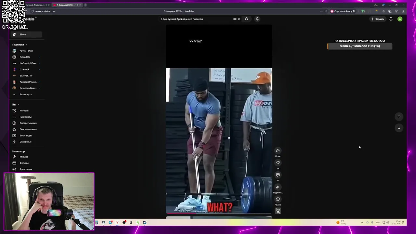Open Steam from the taskbar

[x=145, y=223]
